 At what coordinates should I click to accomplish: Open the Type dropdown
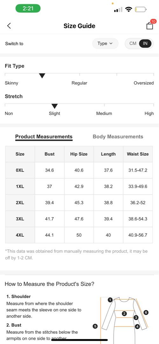105,43
